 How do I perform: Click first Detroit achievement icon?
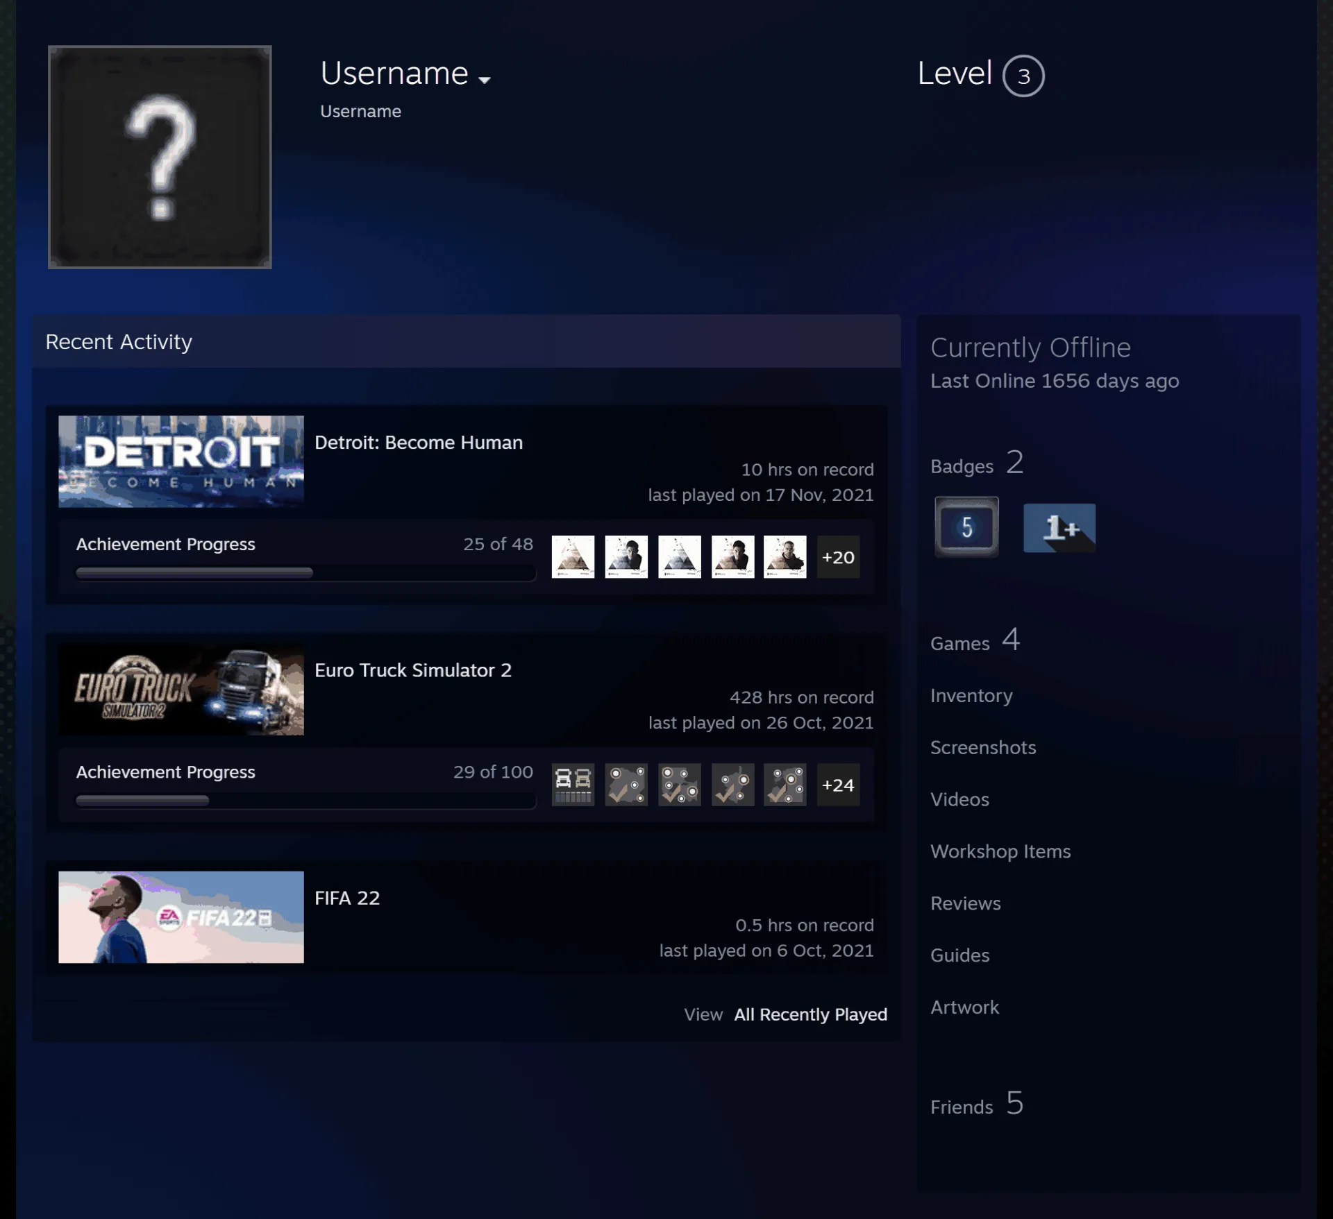tap(573, 556)
